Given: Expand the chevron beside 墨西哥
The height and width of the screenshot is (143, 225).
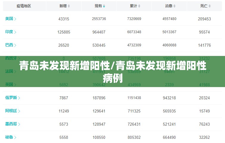Looking at the screenshot, I should pos(19,124).
